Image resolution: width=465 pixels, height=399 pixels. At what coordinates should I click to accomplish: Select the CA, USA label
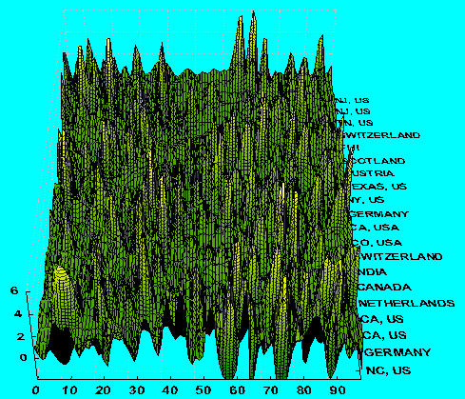375,228
